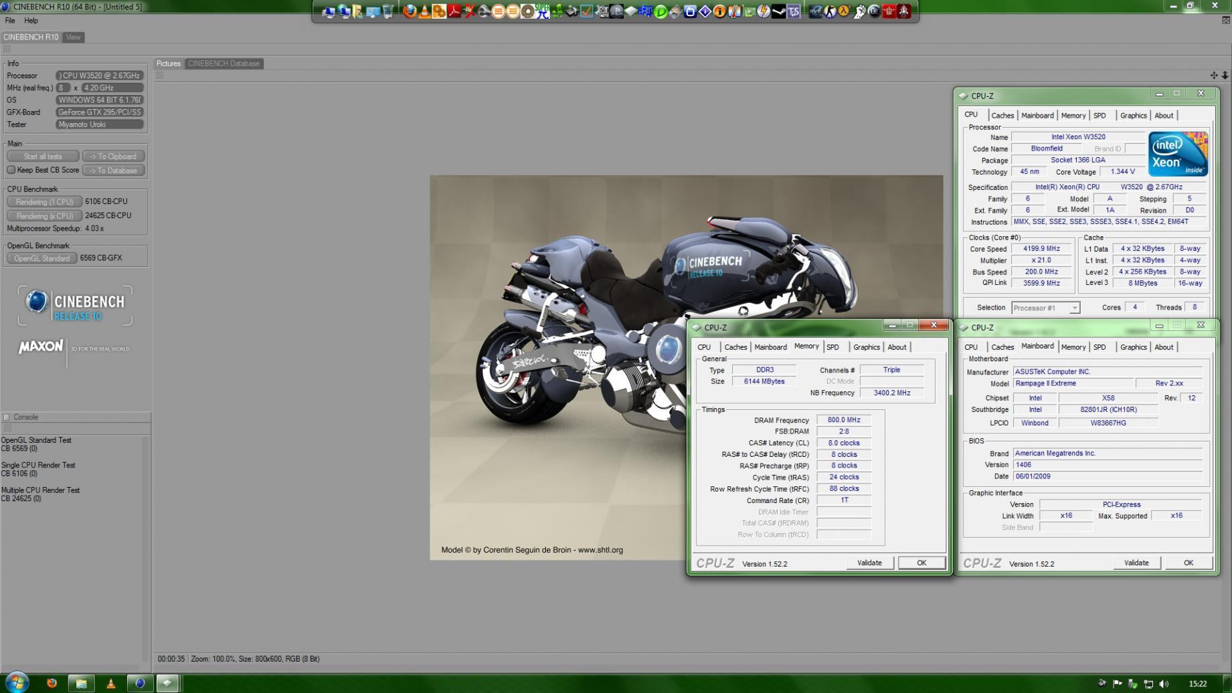Image resolution: width=1232 pixels, height=693 pixels.
Task: Enable Keep Best CB Score checkbox
Action: 11,170
